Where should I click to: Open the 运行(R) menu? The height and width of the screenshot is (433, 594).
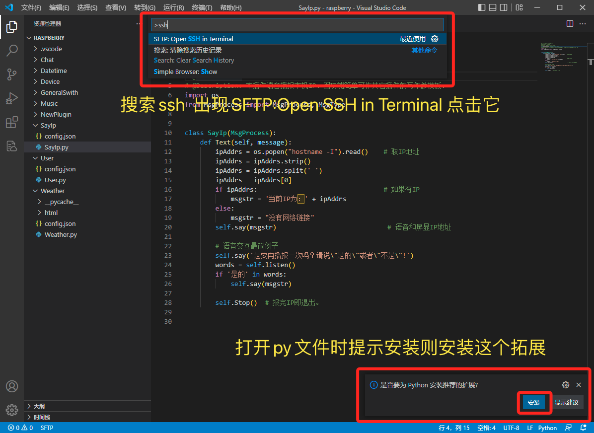(173, 7)
